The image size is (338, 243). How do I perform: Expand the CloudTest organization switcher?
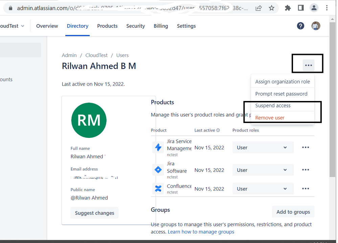12,26
